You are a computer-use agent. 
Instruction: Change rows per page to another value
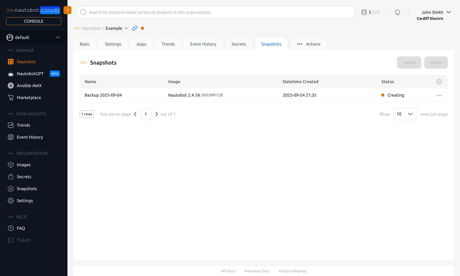pos(405,114)
